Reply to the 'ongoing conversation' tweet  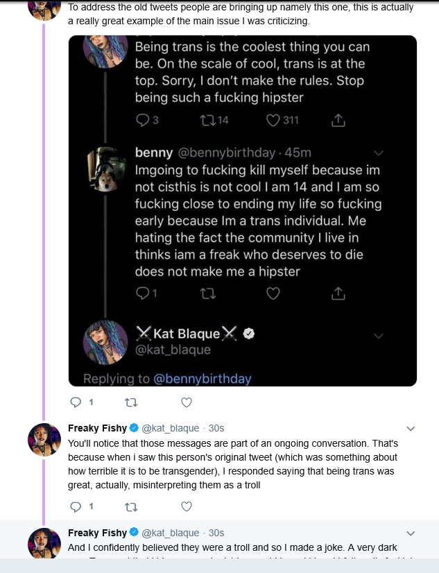pos(76,507)
